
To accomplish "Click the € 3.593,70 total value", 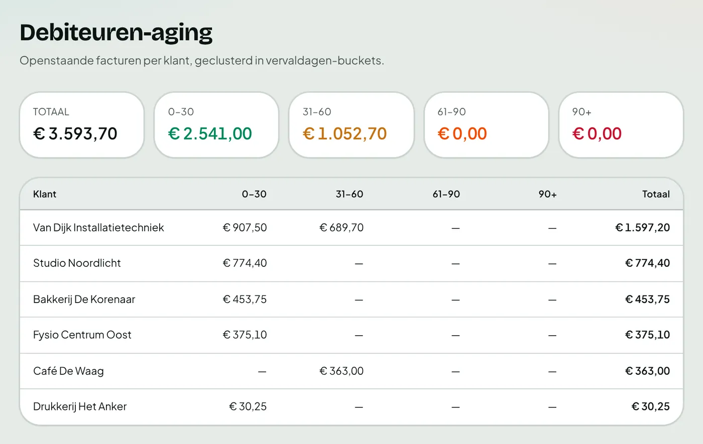I will coord(75,134).
